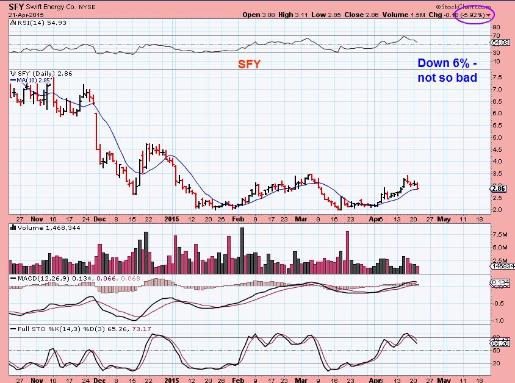The width and height of the screenshot is (515, 383).
Task: Click the 65.26 stochastic value tag on the right
Action: (500, 343)
